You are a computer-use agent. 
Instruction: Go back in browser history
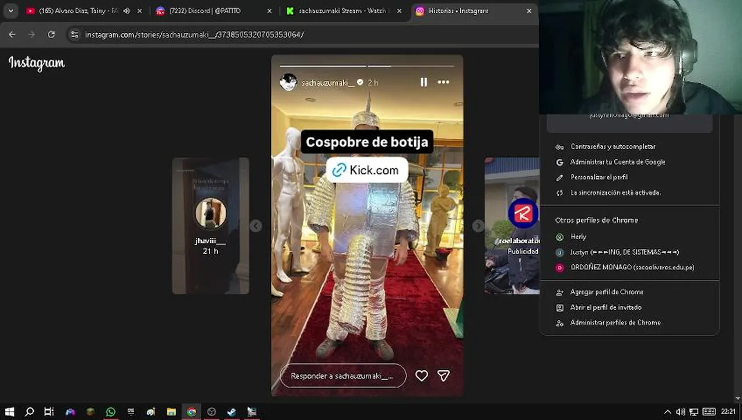(x=12, y=34)
